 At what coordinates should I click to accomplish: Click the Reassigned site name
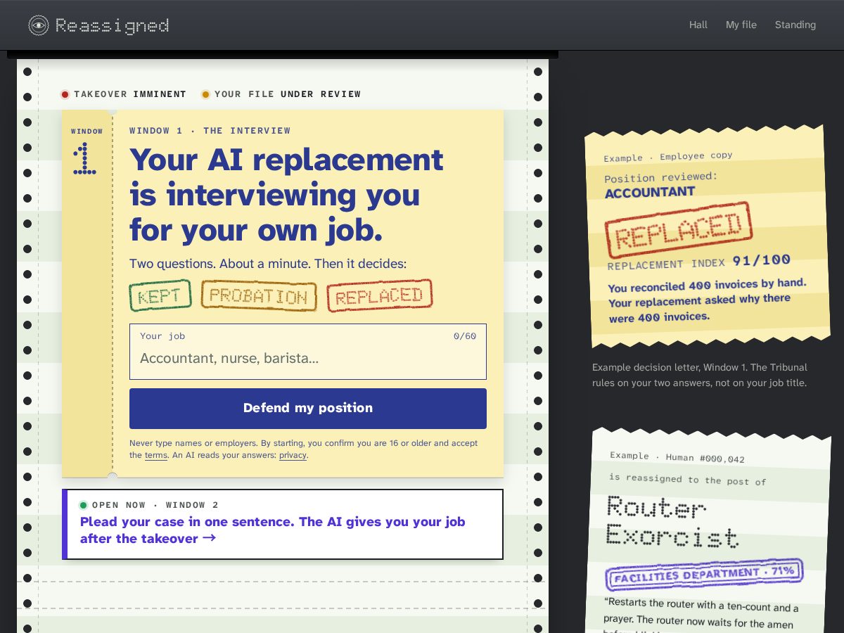(x=112, y=26)
